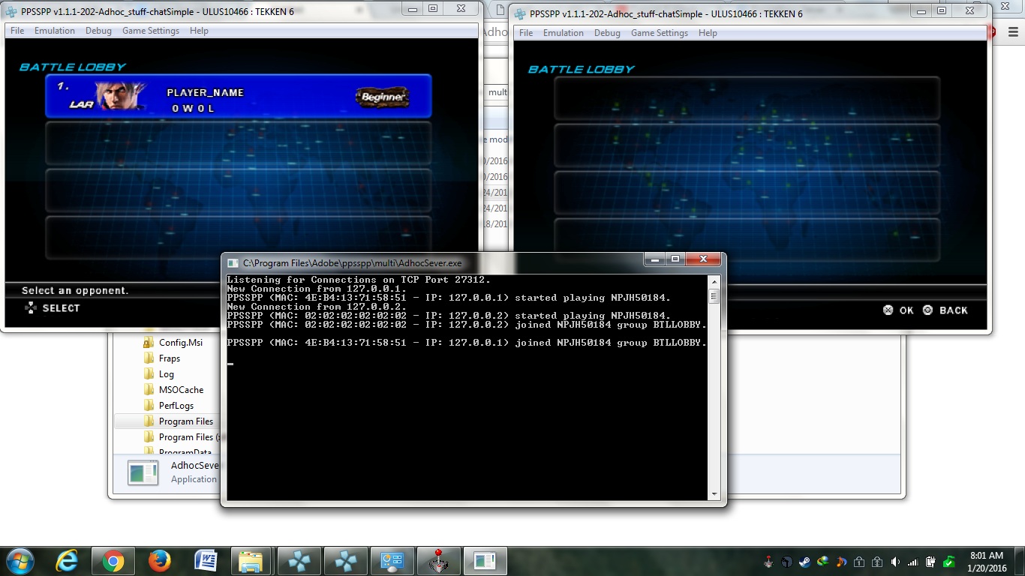Open File menu in left PPSSPP window
Screen dimensions: 1025x576
click(x=17, y=31)
